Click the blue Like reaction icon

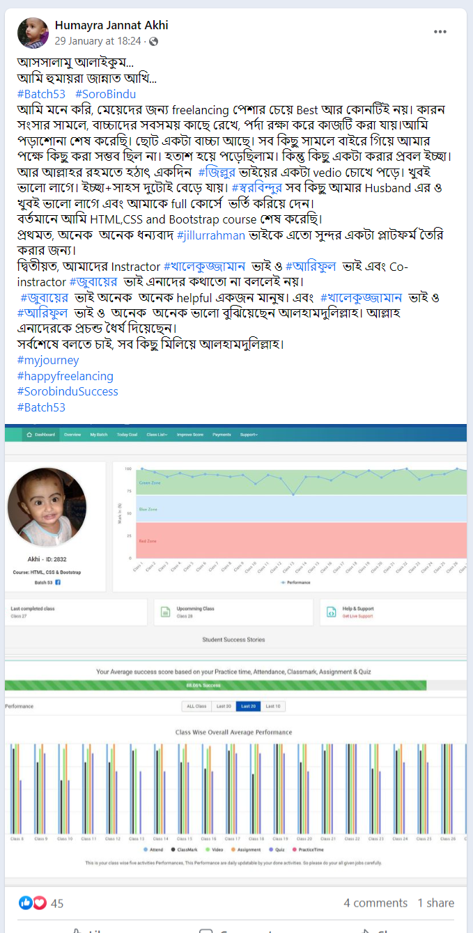[26, 902]
